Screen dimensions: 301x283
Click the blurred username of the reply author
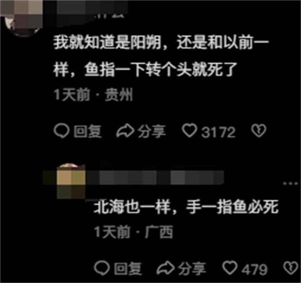coord(155,177)
